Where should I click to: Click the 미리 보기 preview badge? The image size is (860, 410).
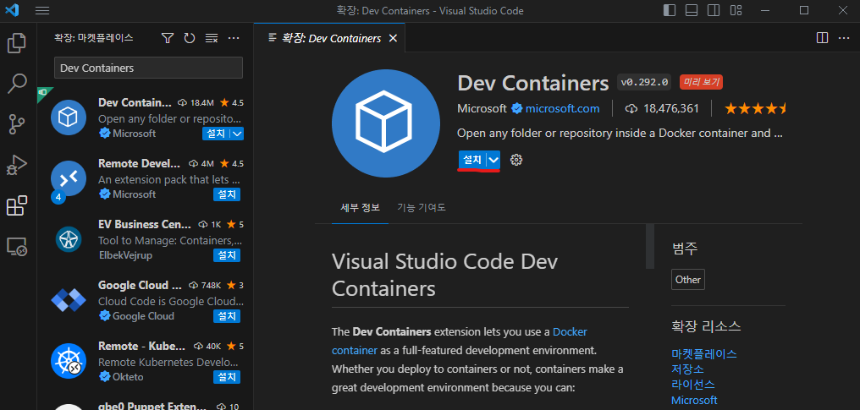click(702, 83)
